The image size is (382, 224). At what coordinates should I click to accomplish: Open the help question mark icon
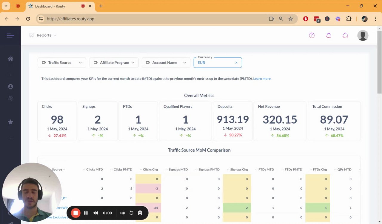[312, 35]
